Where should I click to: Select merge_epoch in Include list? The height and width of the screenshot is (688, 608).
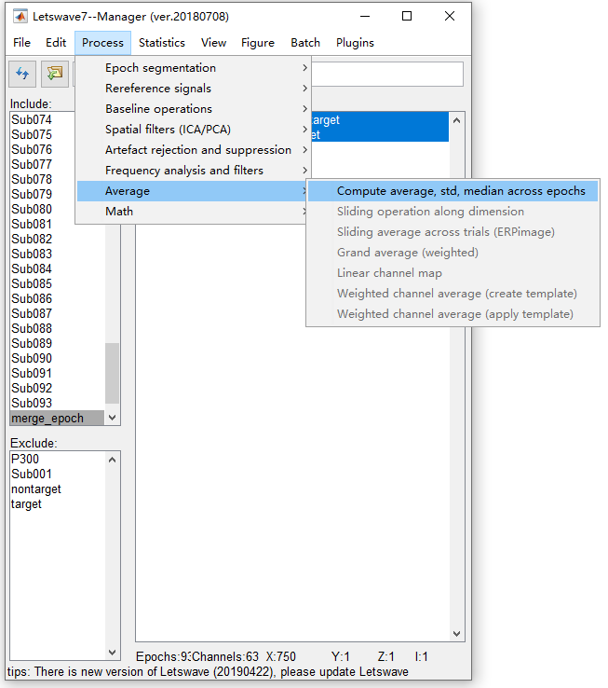pos(58,419)
